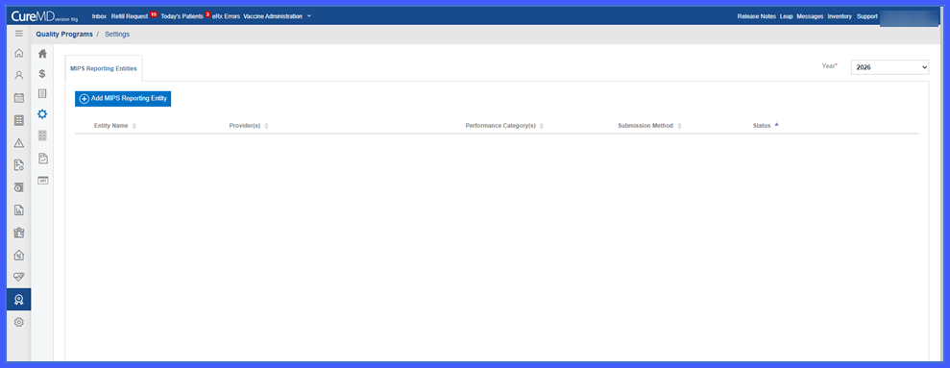The width and height of the screenshot is (950, 368).
Task: Open the grid squares icon in sub-sidebar
Action: click(x=42, y=135)
